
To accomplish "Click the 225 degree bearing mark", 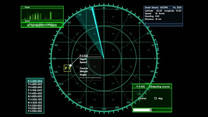I will click(x=69, y=94).
